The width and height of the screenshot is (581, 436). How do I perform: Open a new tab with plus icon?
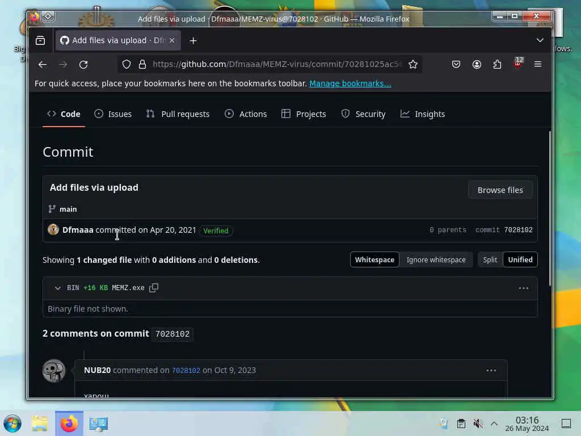click(x=193, y=40)
